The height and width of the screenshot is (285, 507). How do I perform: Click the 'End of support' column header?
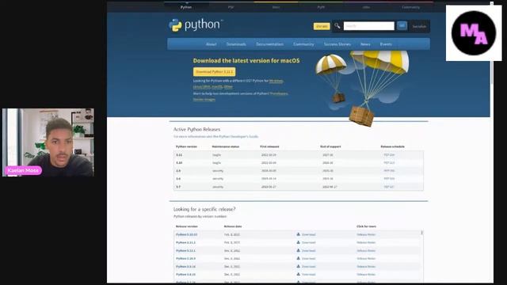tap(330, 146)
